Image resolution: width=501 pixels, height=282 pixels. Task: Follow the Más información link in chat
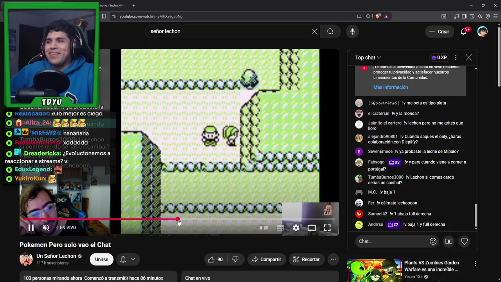tap(391, 87)
